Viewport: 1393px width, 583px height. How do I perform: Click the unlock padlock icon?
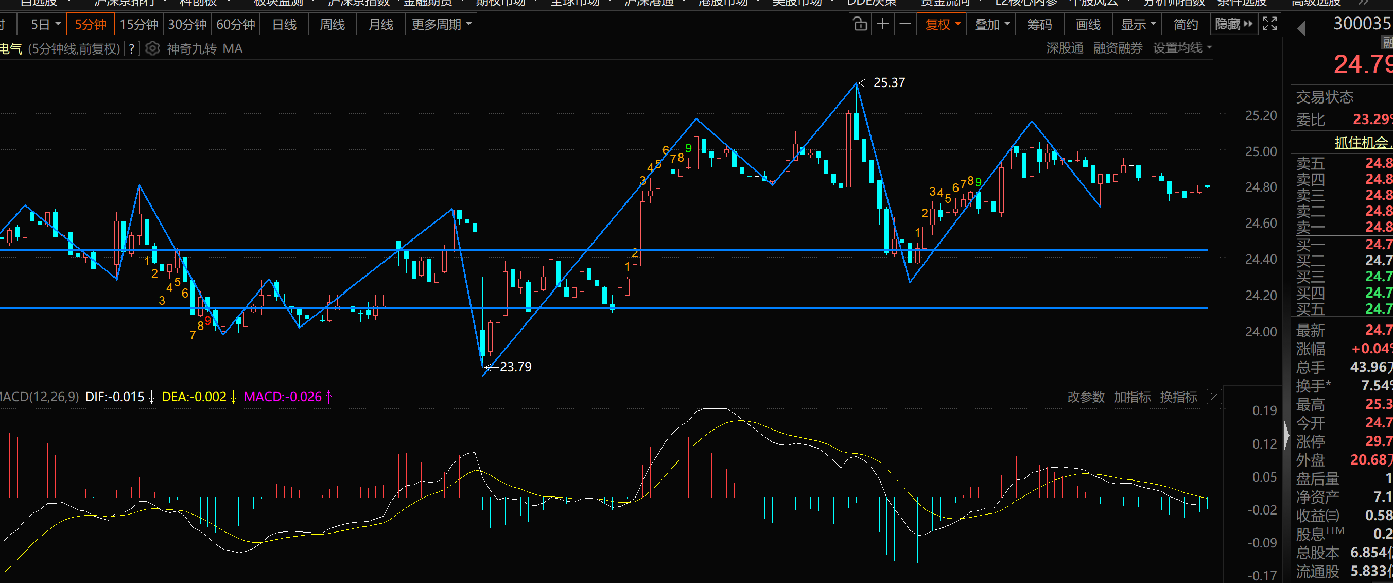pos(860,24)
